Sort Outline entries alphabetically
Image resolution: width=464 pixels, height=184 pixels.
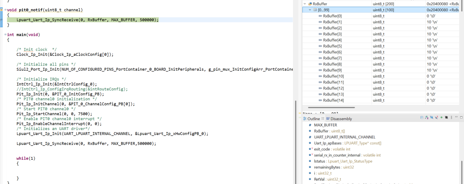click(426, 118)
